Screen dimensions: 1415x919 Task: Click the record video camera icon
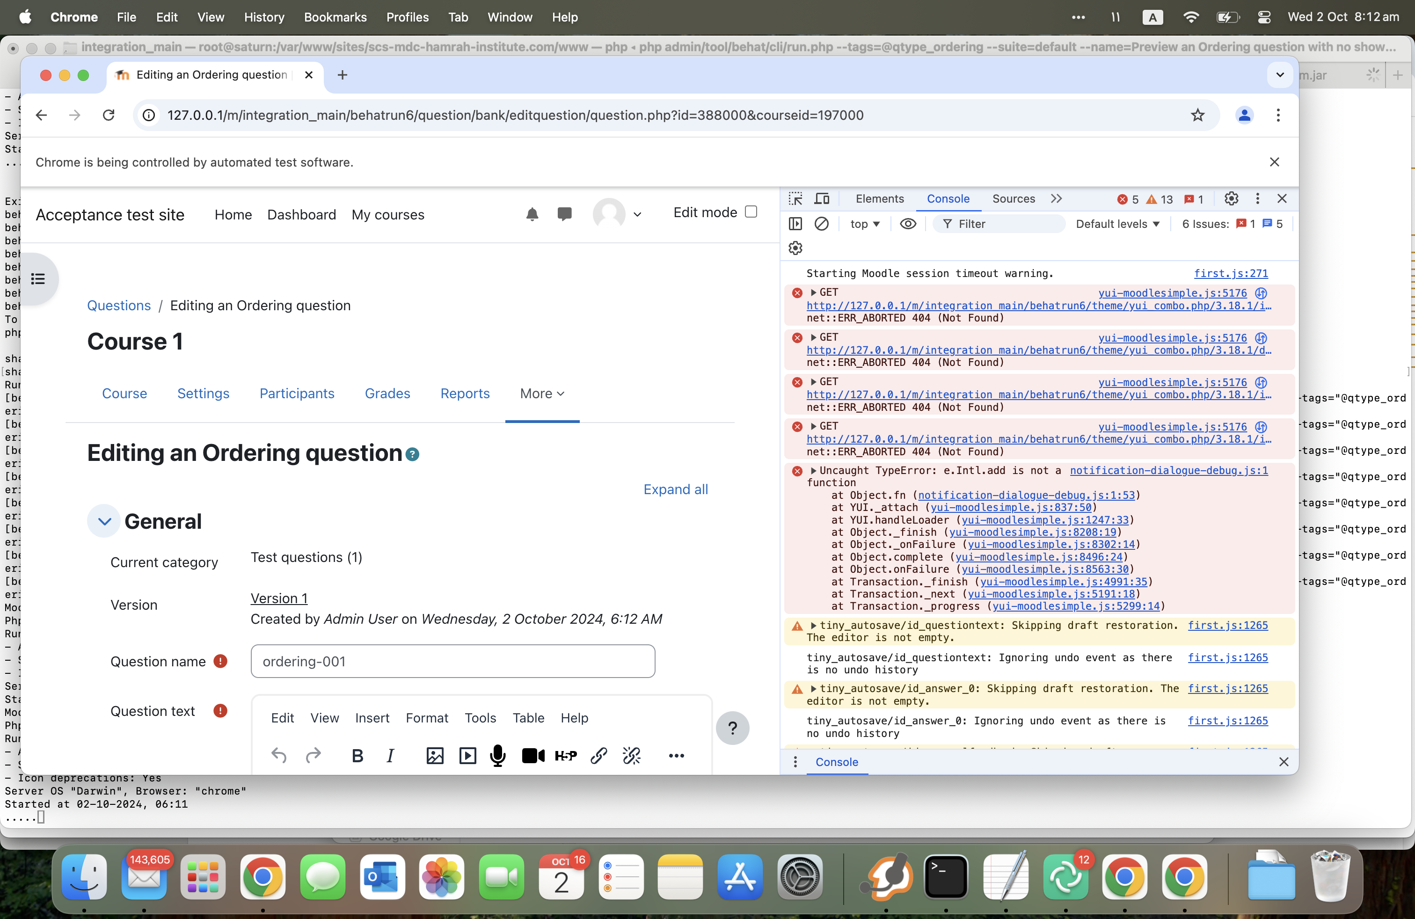click(x=533, y=756)
